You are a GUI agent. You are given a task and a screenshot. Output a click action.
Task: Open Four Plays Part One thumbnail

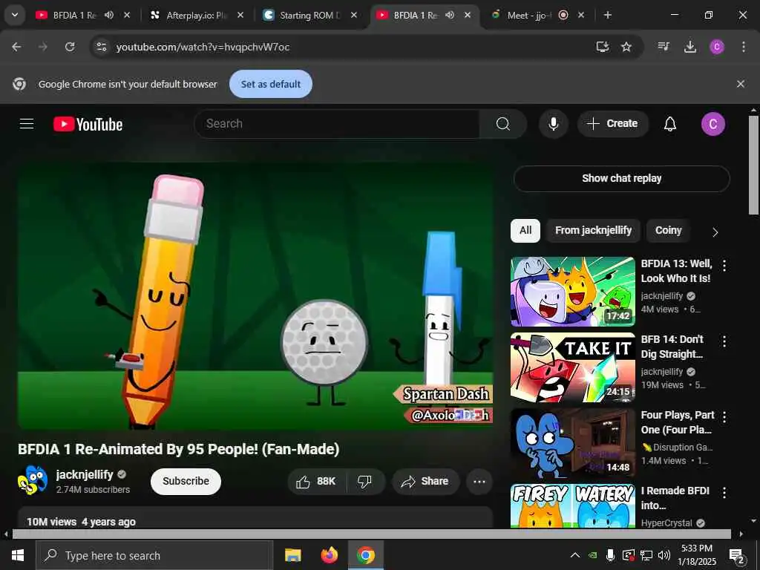pyautogui.click(x=572, y=443)
